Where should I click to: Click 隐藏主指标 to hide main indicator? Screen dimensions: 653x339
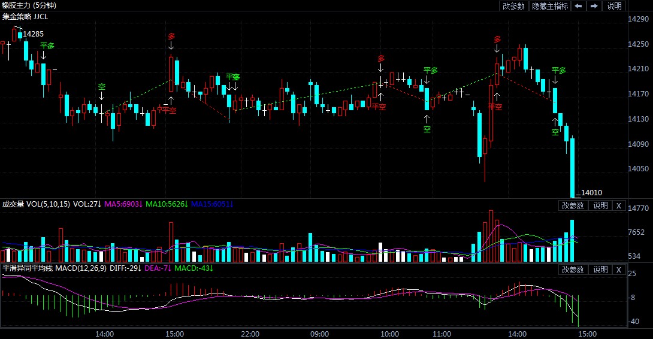point(550,6)
